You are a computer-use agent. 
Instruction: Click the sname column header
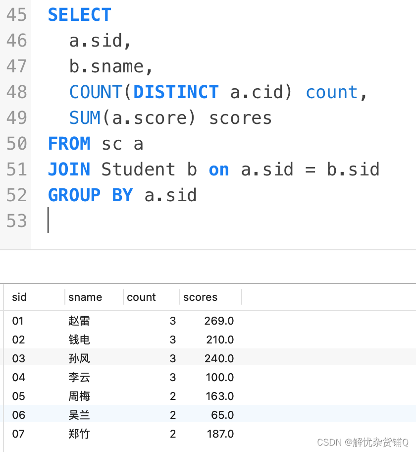(x=85, y=297)
